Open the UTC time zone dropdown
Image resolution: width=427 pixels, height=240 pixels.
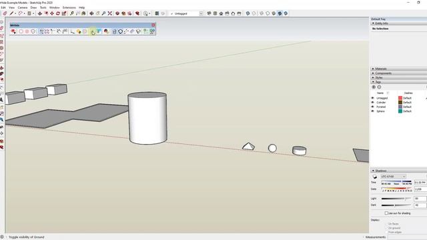(x=393, y=177)
